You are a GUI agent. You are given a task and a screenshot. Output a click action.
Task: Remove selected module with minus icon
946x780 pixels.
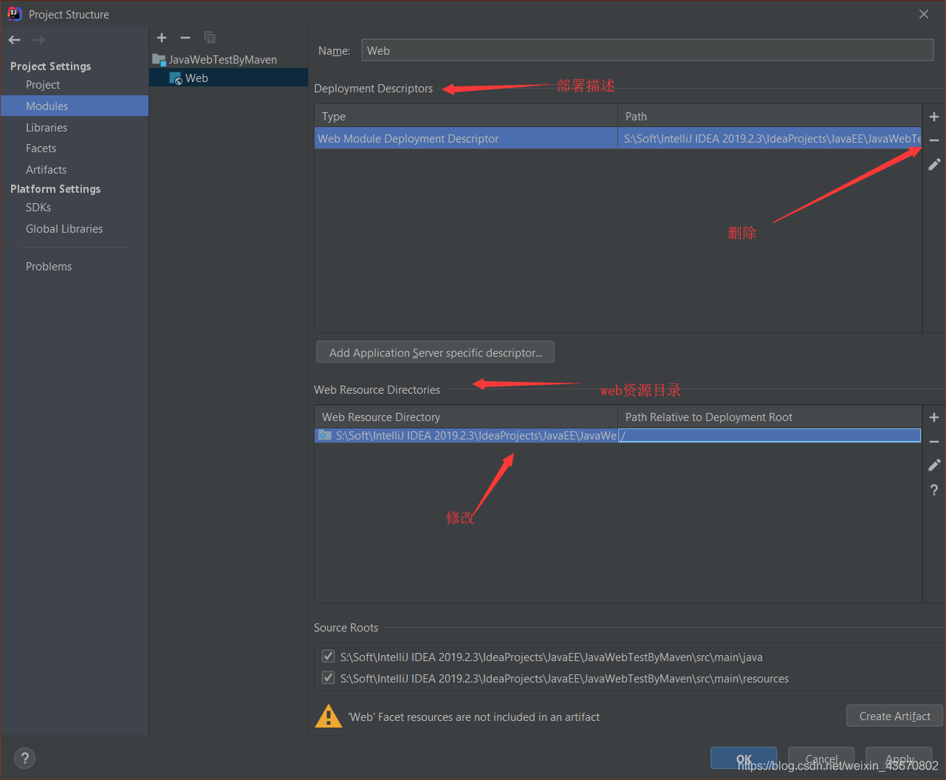[185, 38]
